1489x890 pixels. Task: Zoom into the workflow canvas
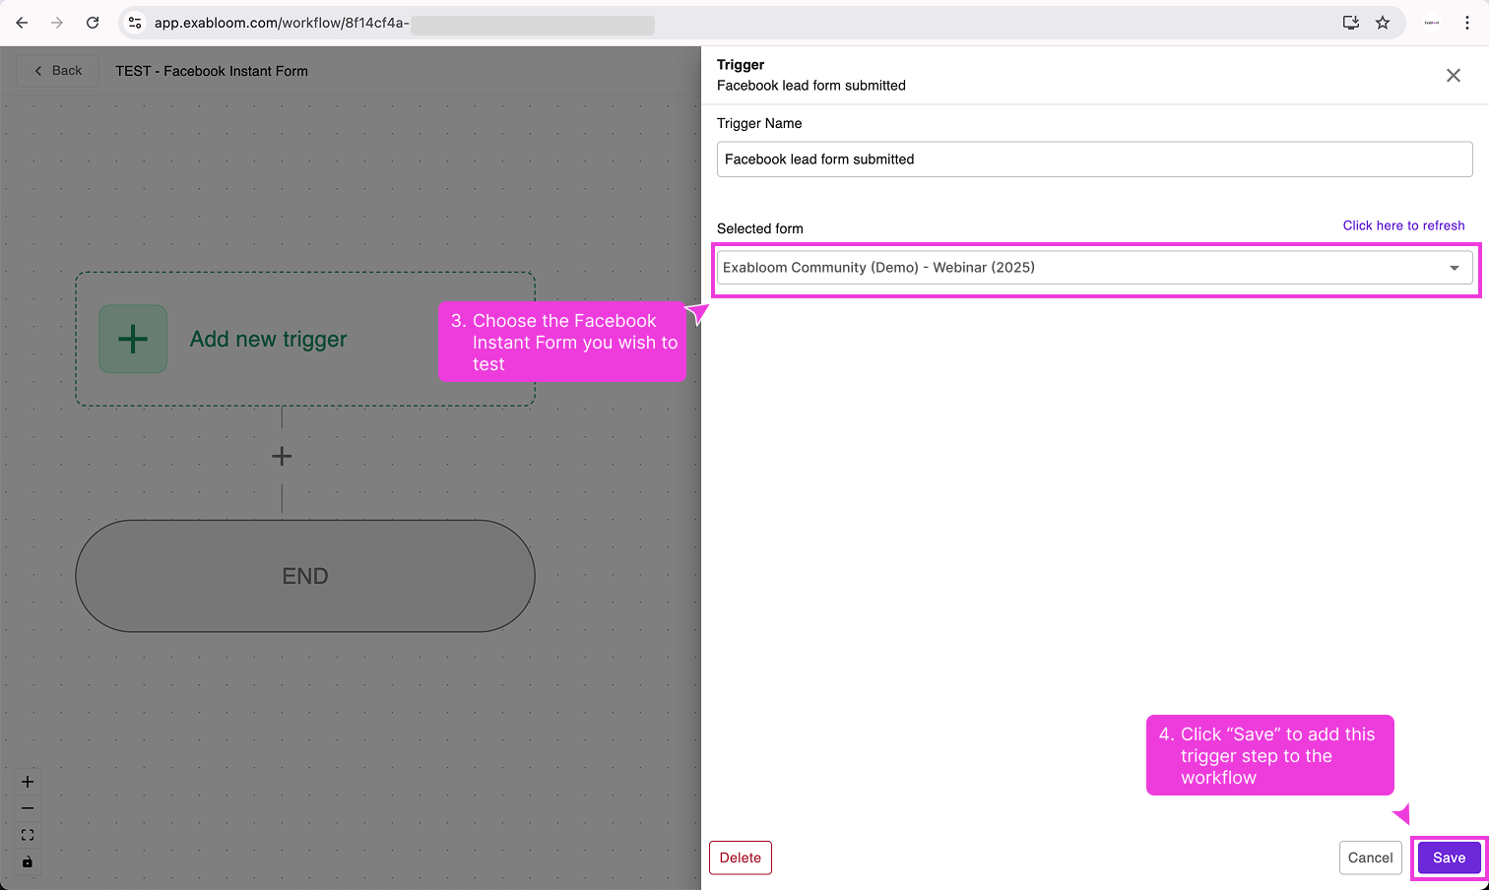(x=27, y=781)
